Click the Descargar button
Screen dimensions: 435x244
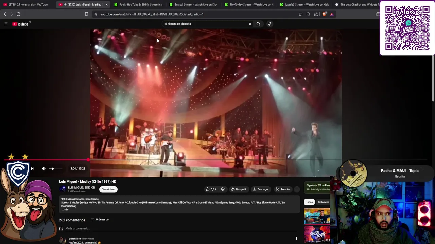pos(261,189)
